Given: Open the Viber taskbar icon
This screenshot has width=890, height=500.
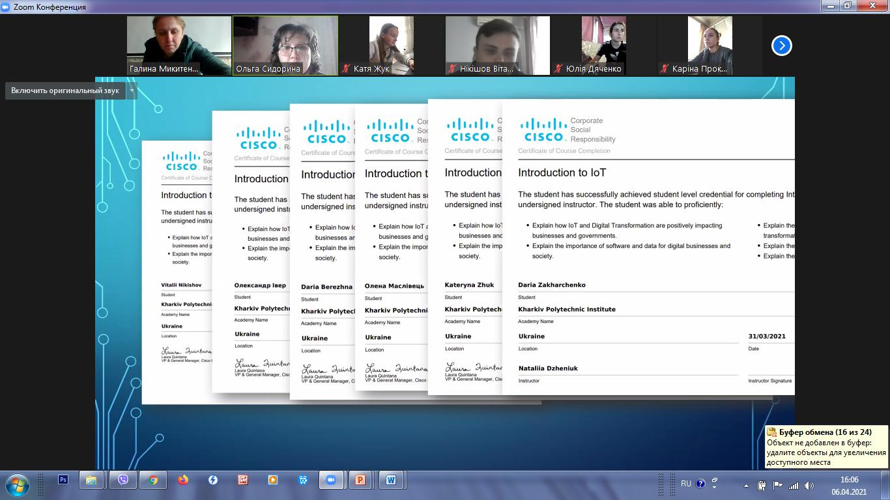Looking at the screenshot, I should coord(123,480).
